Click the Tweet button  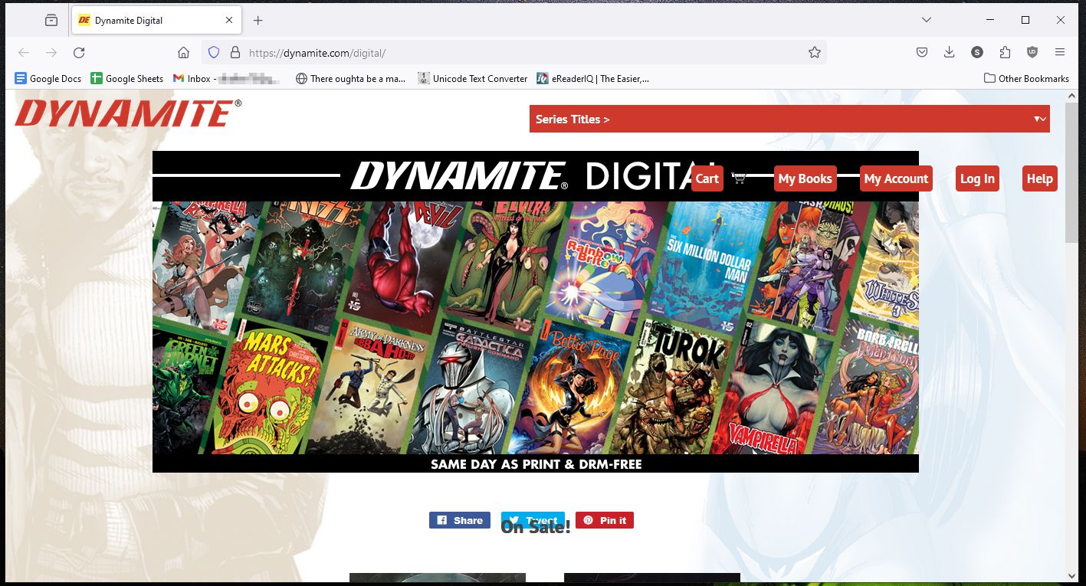pyautogui.click(x=533, y=520)
